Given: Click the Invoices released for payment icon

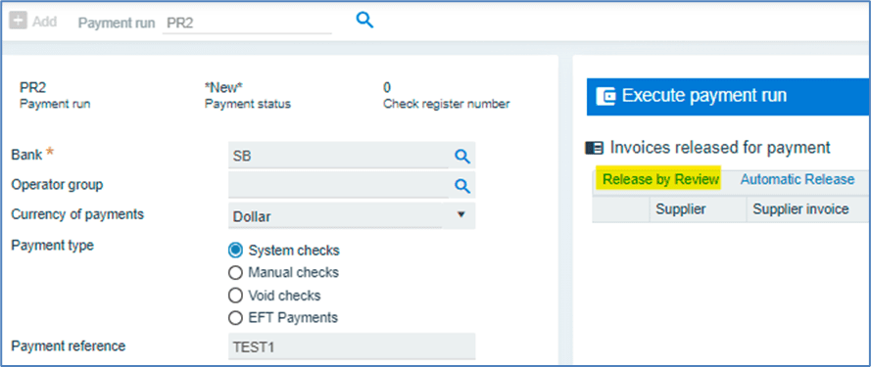Looking at the screenshot, I should coord(594,148).
